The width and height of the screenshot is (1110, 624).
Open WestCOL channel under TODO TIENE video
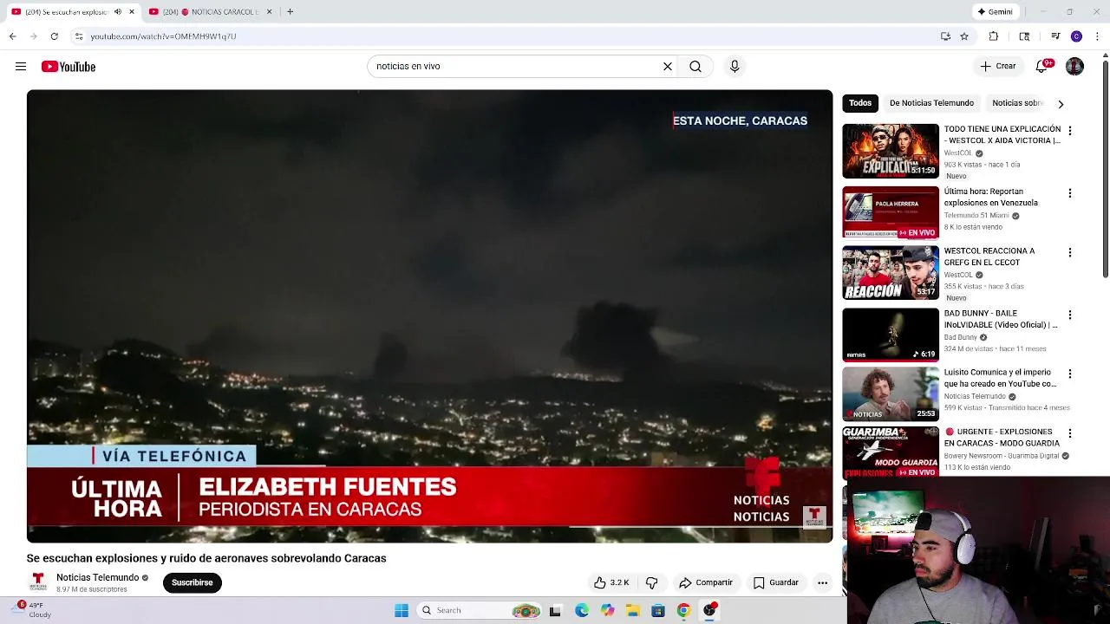[x=958, y=153]
